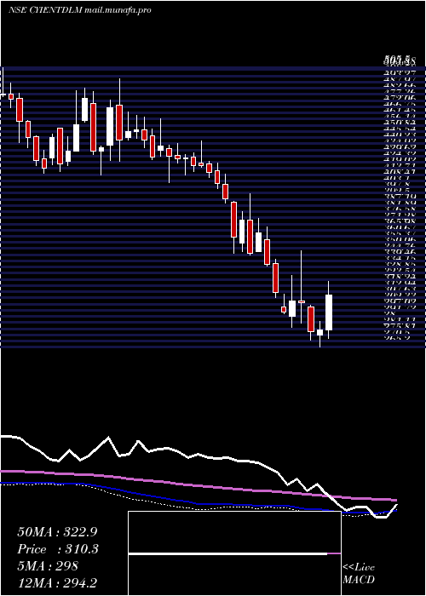Click the 12MA : 294.2 label
Viewport: 426px width, 596px height.
coord(59,582)
